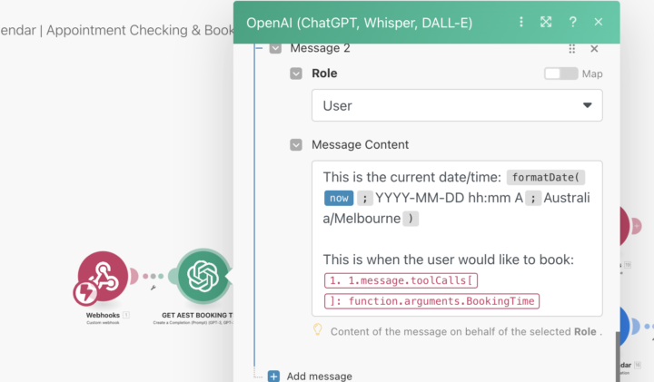Click inside the Message Content text area
The height and width of the screenshot is (382, 654).
(x=457, y=239)
